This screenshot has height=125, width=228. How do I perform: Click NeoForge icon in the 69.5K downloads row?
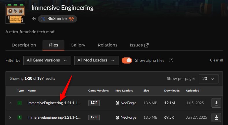pyautogui.click(x=117, y=117)
